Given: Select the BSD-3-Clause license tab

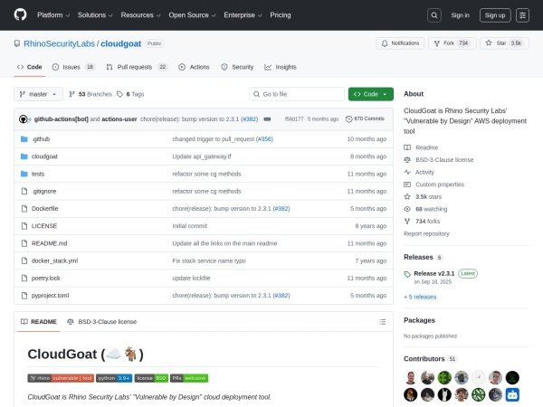Looking at the screenshot, I should 101,322.
